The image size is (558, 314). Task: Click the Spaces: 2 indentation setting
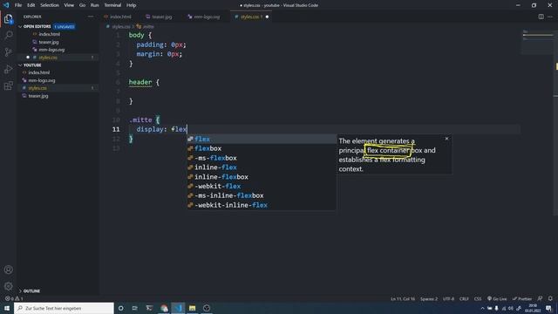click(429, 298)
